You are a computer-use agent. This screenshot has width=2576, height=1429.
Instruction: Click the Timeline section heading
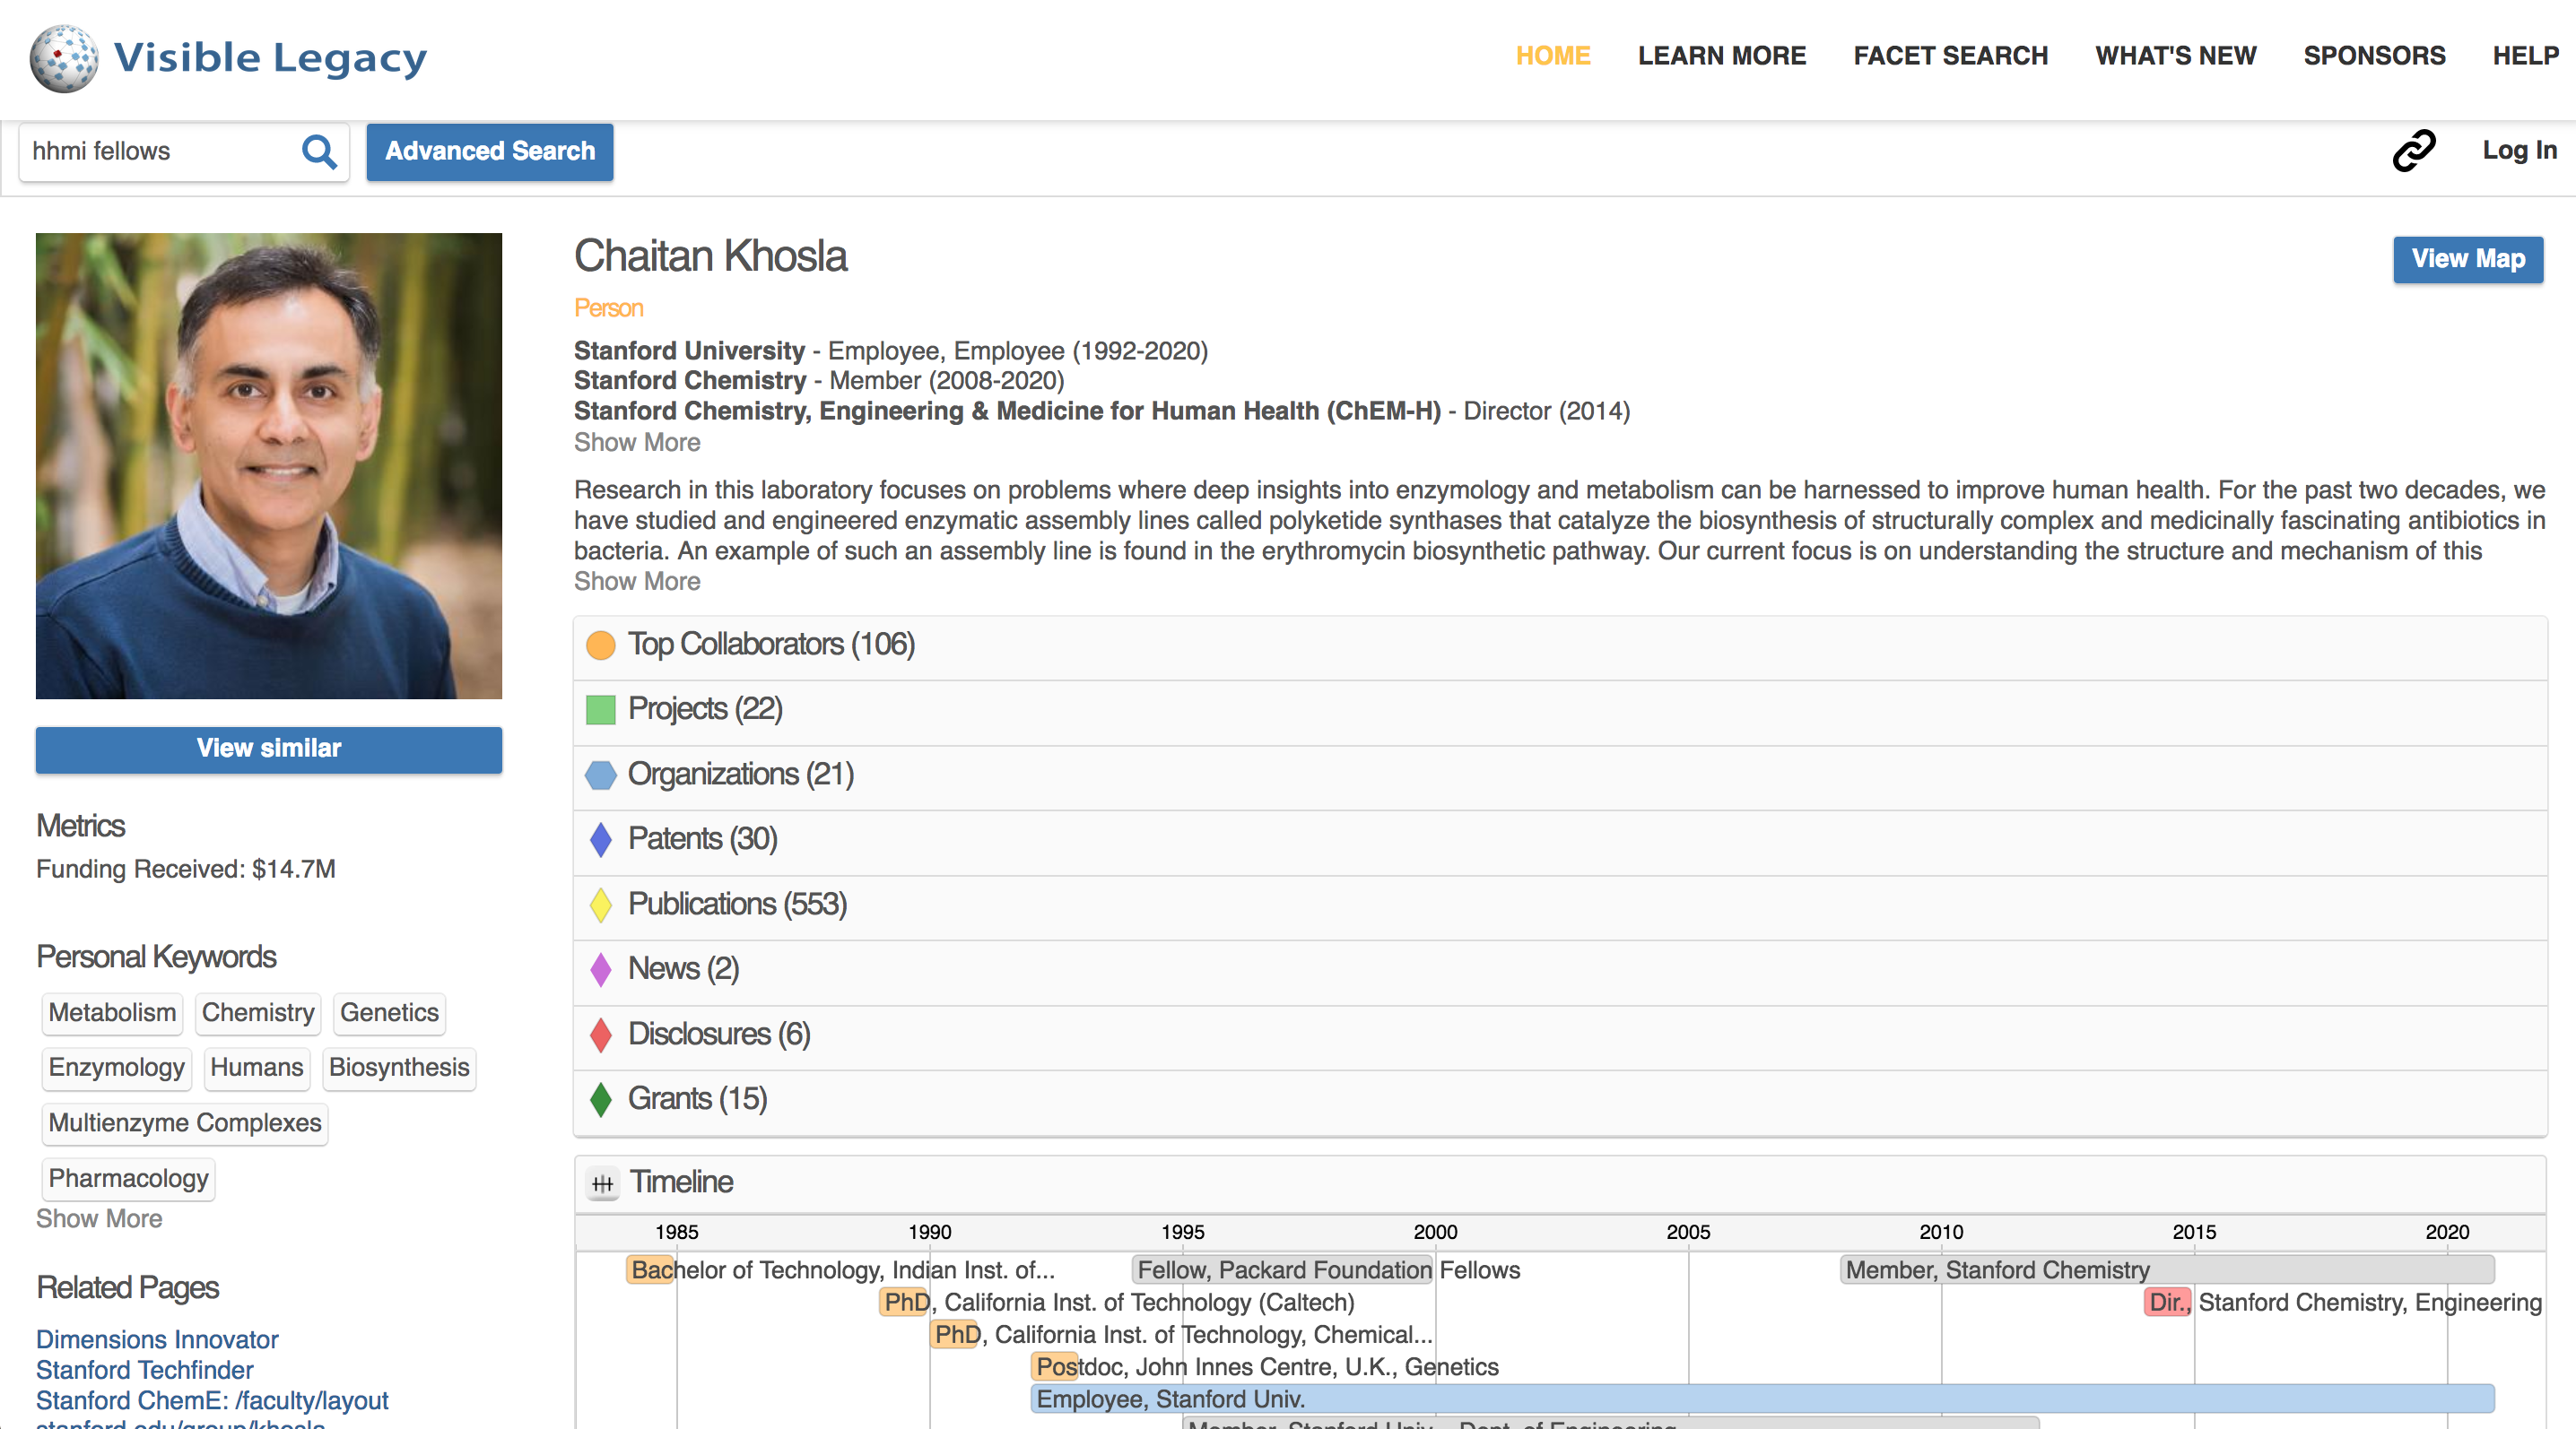[681, 1183]
